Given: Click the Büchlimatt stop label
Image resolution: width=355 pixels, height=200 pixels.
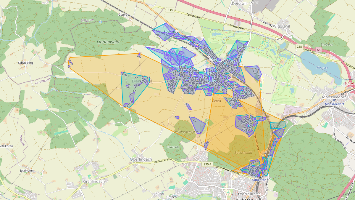Looking at the screenshot, I should [x=170, y=31].
